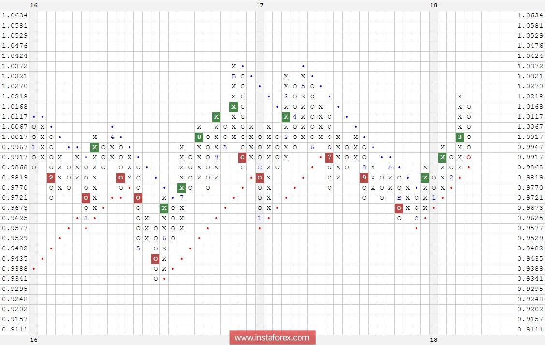Click the 0.9435 right-axis price
Viewport: 545px width, 345px height.
[x=530, y=259]
